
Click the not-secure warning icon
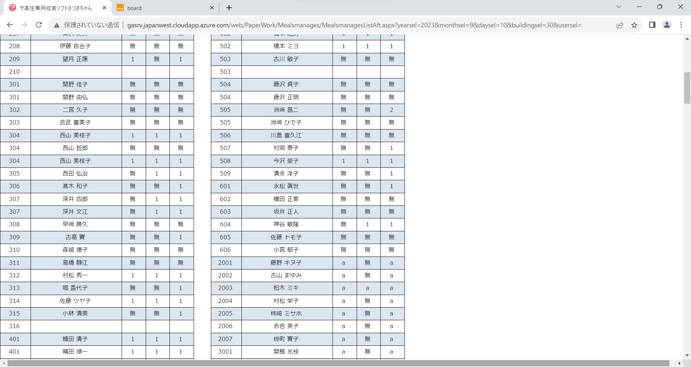coord(57,25)
